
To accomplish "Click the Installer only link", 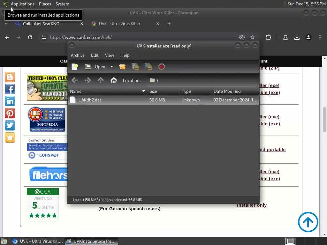I will 252,205.
